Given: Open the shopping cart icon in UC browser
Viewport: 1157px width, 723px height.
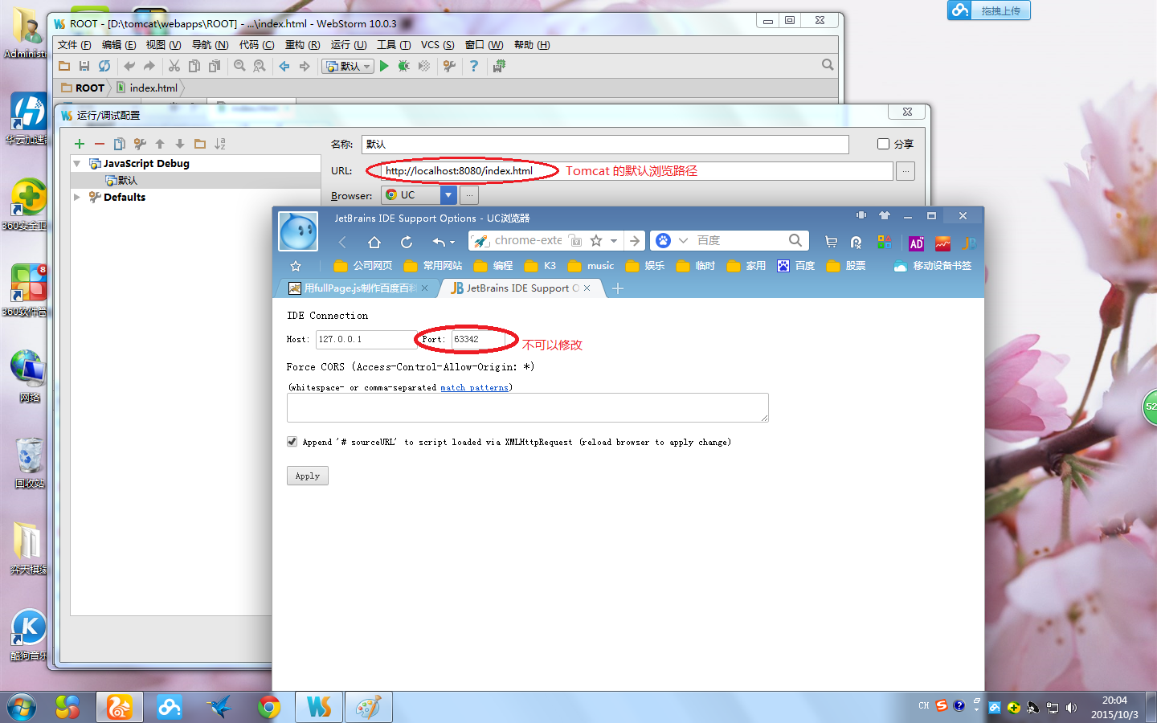Looking at the screenshot, I should tap(832, 242).
